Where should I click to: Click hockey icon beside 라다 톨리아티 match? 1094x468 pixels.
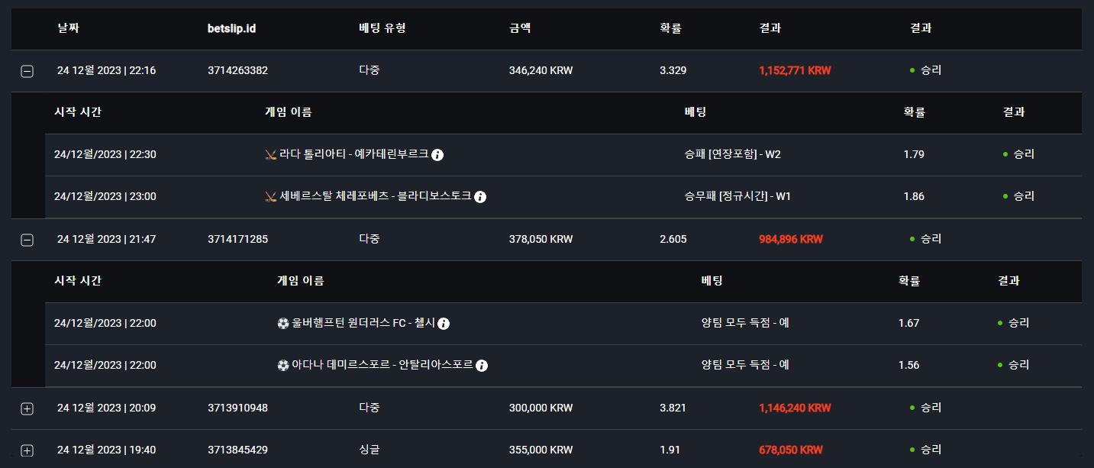click(x=270, y=155)
